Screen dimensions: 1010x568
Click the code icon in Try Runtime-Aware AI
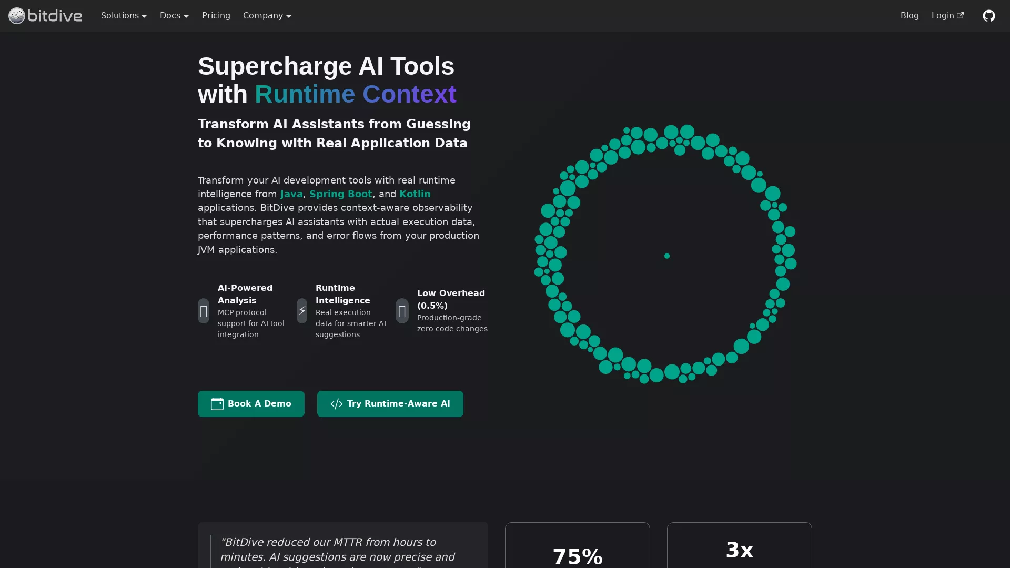click(x=337, y=404)
